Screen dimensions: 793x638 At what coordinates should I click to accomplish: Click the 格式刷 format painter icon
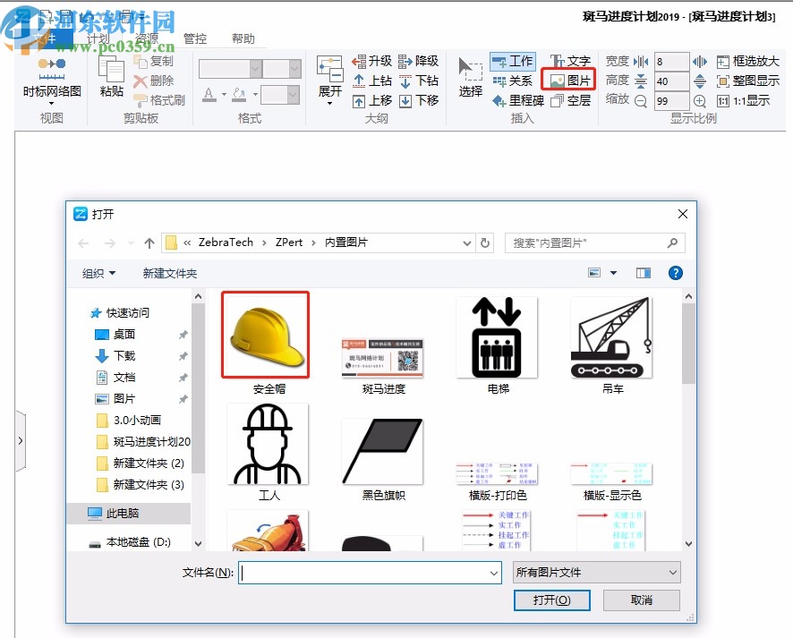141,98
